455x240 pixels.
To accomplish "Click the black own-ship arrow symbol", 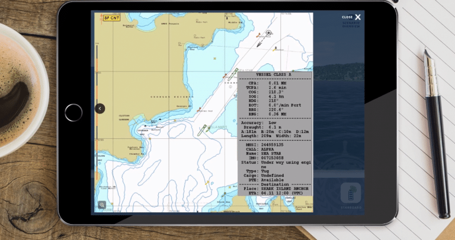I will point(259,44).
